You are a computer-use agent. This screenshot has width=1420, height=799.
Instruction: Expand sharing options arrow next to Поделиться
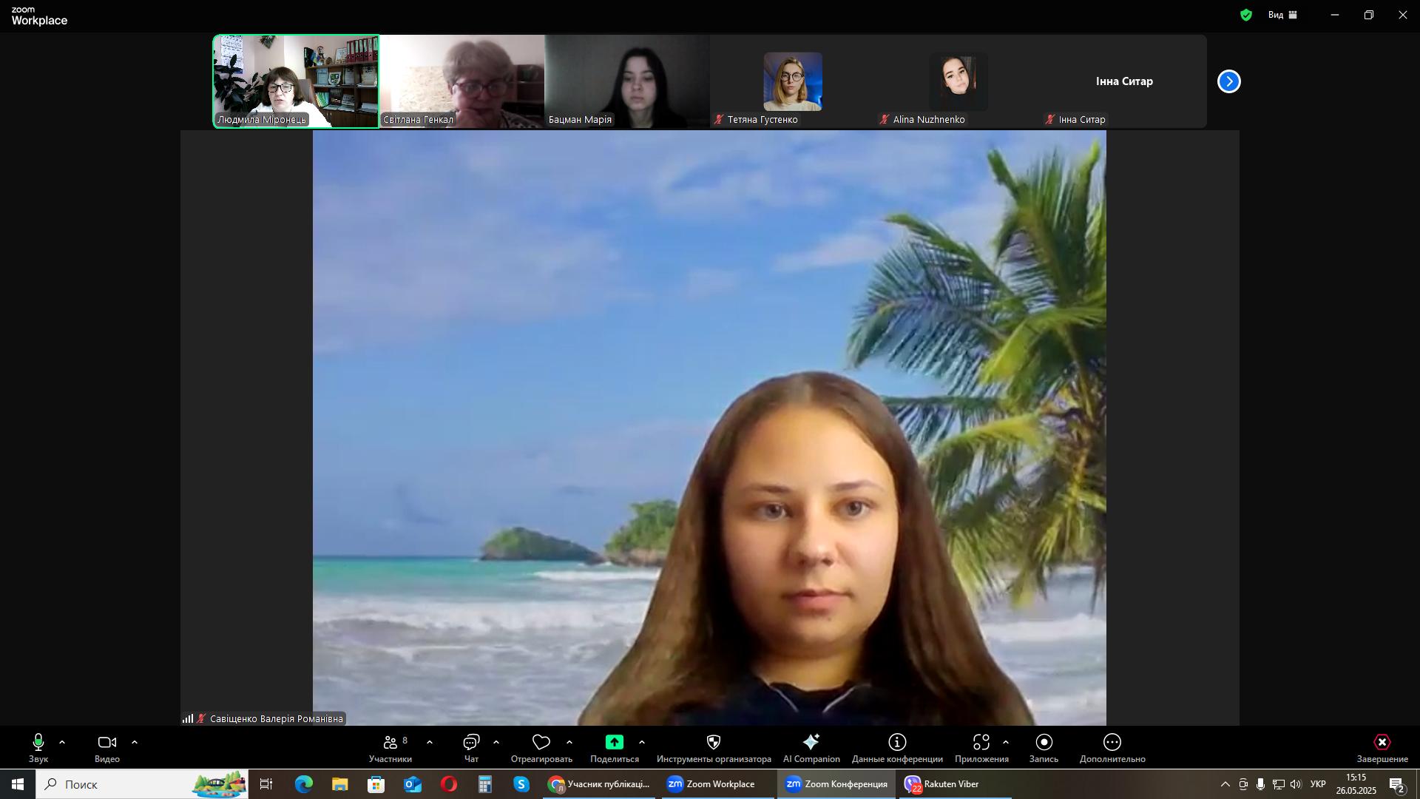point(642,742)
